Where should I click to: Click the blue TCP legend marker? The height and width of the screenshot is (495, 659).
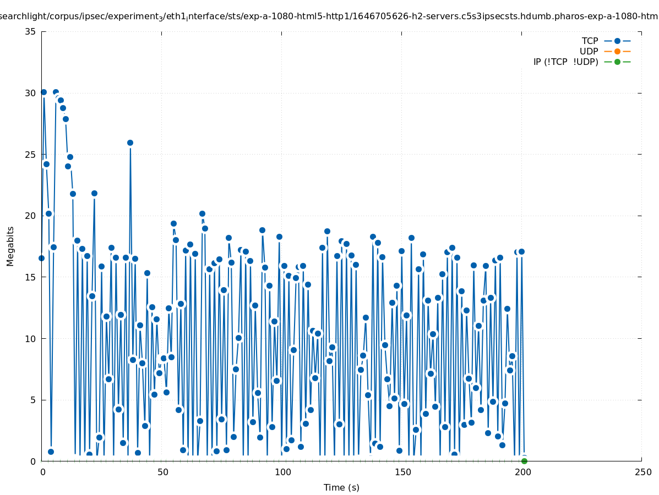[x=617, y=41]
